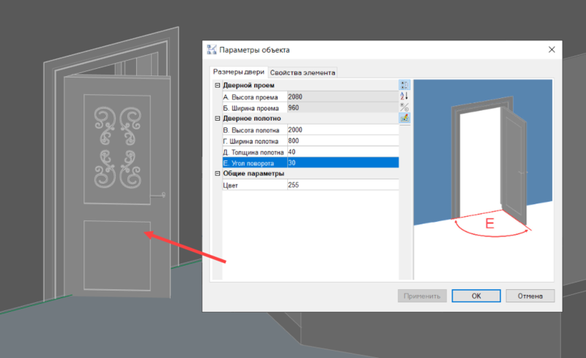Switch to the Свойства элемента tab
Screen dimensions: 586x358
click(303, 72)
